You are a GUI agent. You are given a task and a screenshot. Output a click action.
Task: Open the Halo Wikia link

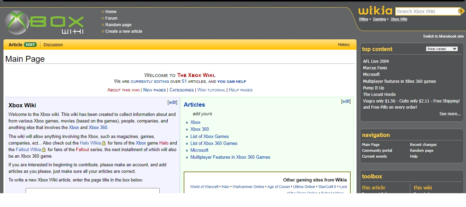[x=90, y=143]
